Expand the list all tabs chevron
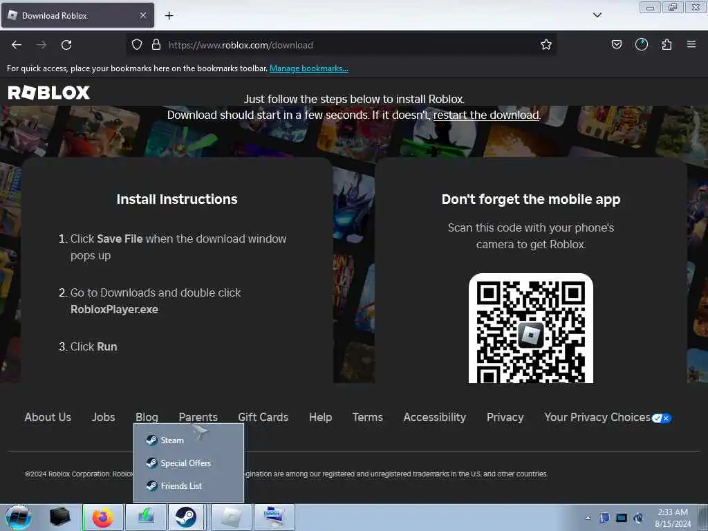Viewport: 708px width, 531px height. pos(597,15)
